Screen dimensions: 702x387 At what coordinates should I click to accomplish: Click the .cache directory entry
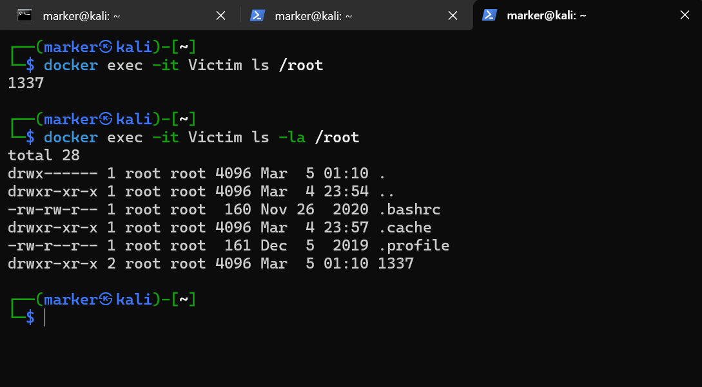pos(405,227)
